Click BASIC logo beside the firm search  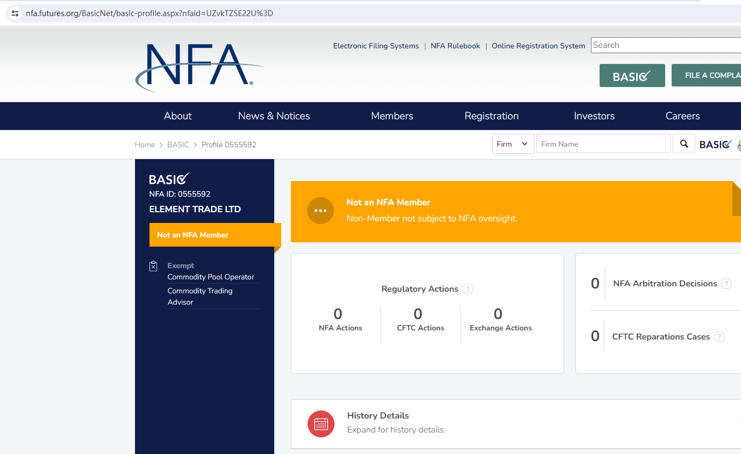(715, 145)
